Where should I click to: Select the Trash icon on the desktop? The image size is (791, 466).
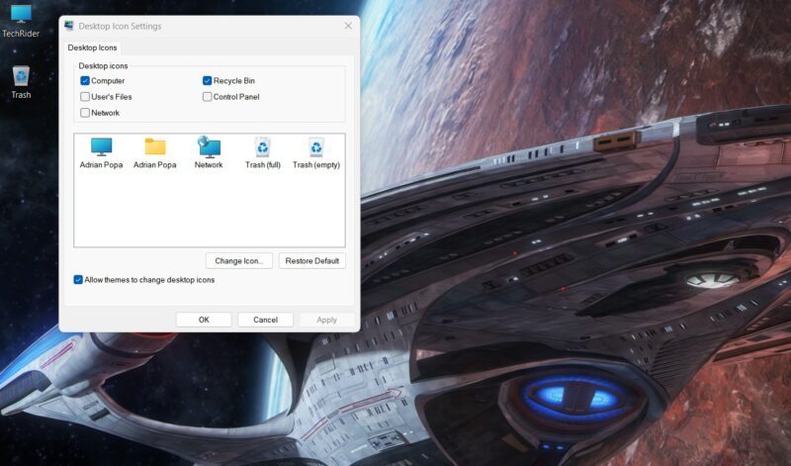(21, 82)
